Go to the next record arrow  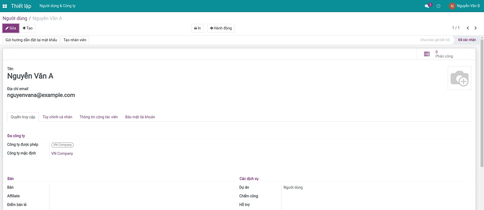[476, 28]
